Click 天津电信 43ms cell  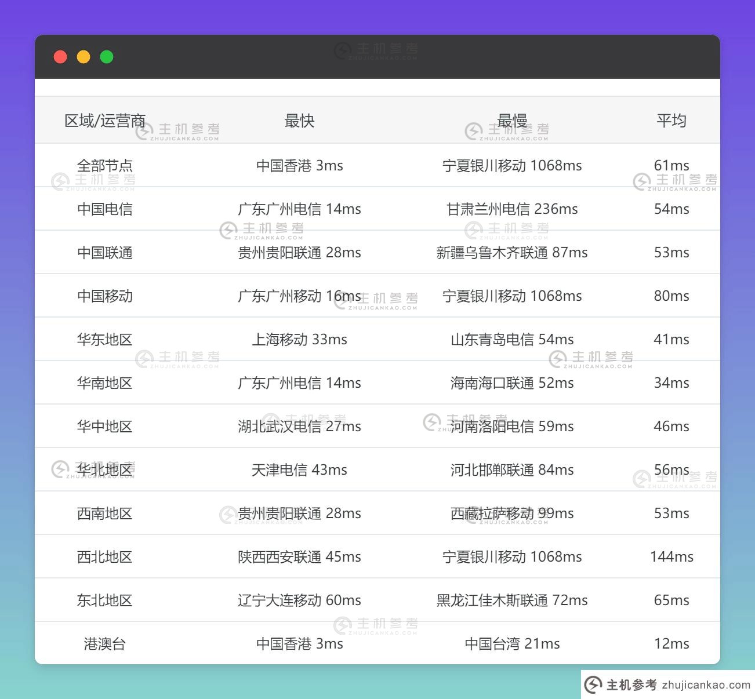tap(299, 470)
